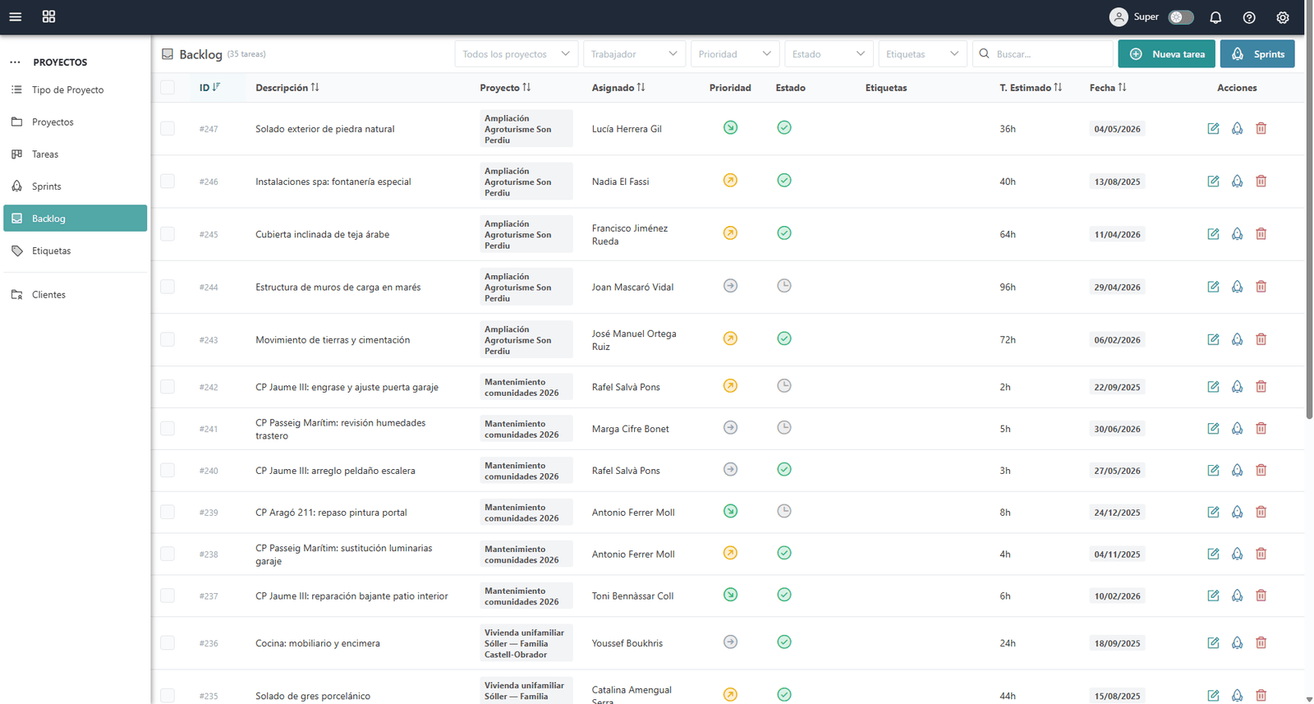Open Tareas in sidebar
Viewport: 1314px width, 704px height.
(x=76, y=154)
